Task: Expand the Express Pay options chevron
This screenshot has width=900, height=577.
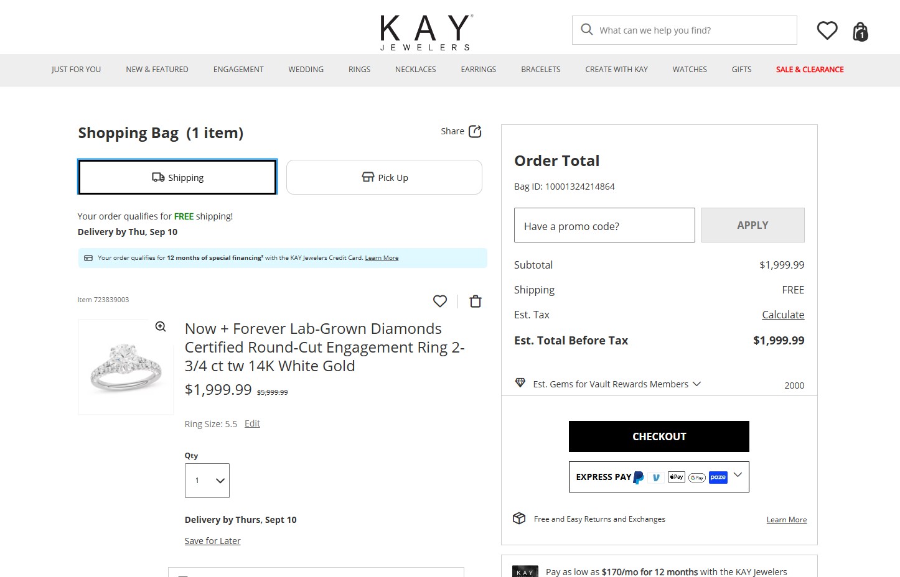Action: pyautogui.click(x=738, y=475)
